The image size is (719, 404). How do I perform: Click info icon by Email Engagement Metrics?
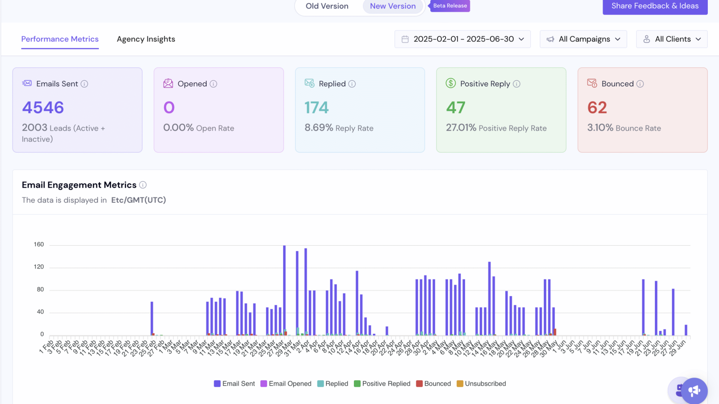143,185
